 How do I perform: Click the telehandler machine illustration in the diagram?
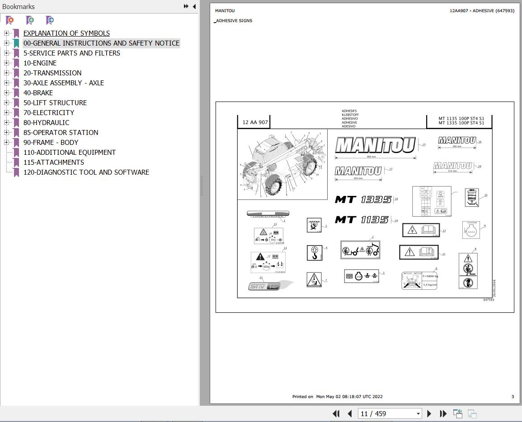pos(282,164)
